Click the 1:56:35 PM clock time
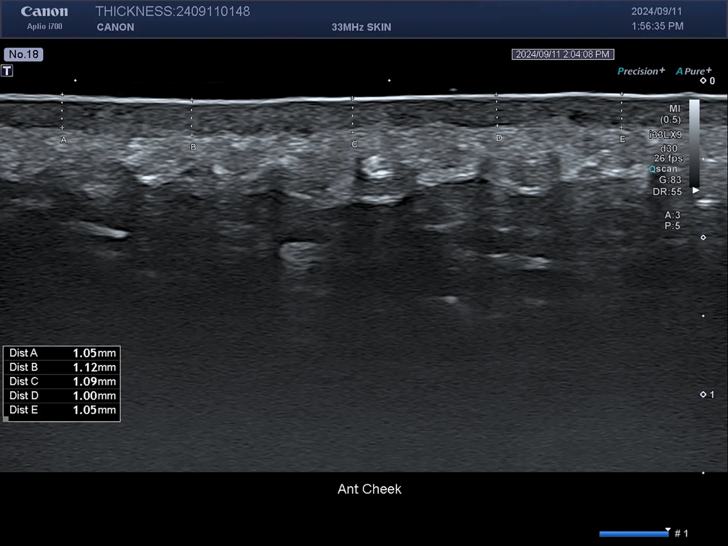 (657, 26)
